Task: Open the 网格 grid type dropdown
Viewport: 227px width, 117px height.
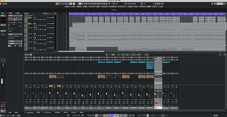Action: click(120, 4)
